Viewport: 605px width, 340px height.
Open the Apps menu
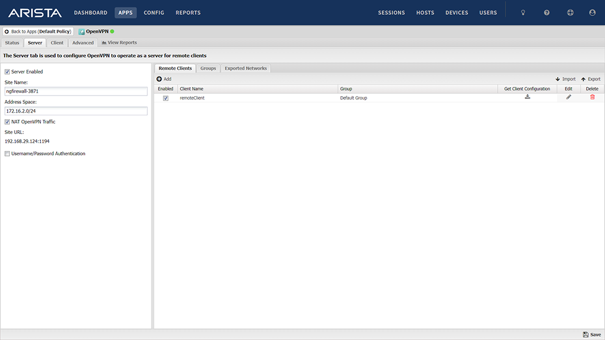[125, 13]
